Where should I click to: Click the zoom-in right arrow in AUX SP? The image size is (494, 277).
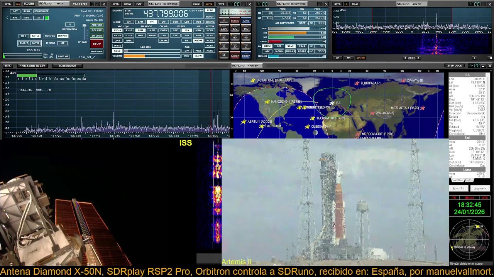click(x=418, y=58)
